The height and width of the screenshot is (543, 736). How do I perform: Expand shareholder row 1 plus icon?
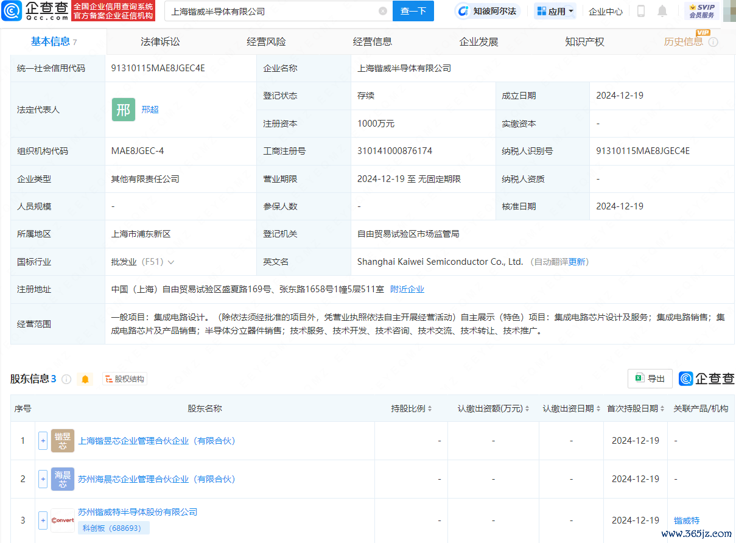[43, 441]
